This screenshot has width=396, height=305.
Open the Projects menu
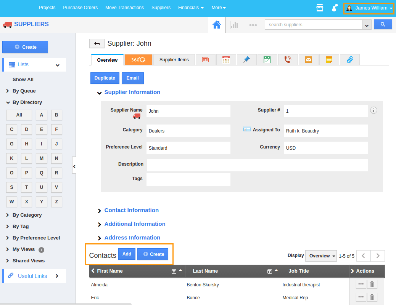point(47,8)
